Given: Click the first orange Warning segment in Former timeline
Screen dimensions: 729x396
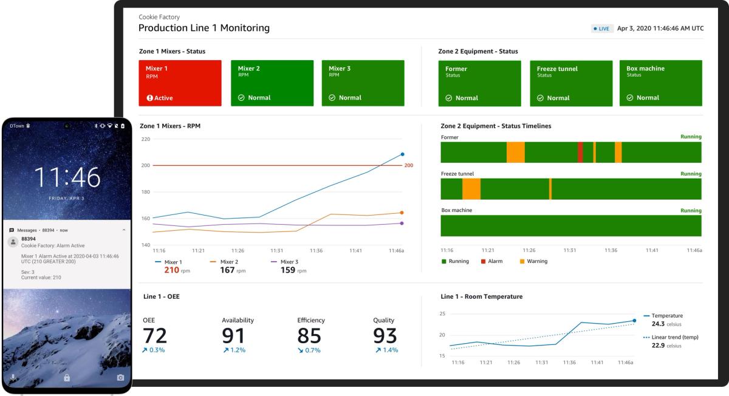Looking at the screenshot, I should [x=516, y=152].
